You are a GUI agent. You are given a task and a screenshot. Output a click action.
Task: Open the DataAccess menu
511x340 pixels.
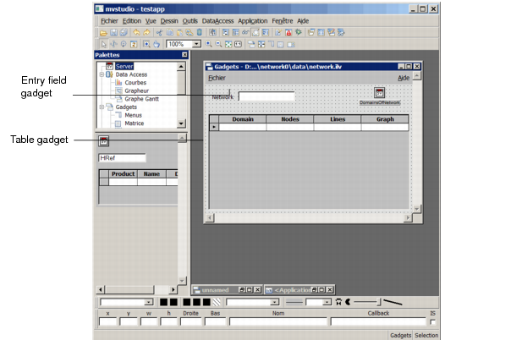click(x=217, y=19)
